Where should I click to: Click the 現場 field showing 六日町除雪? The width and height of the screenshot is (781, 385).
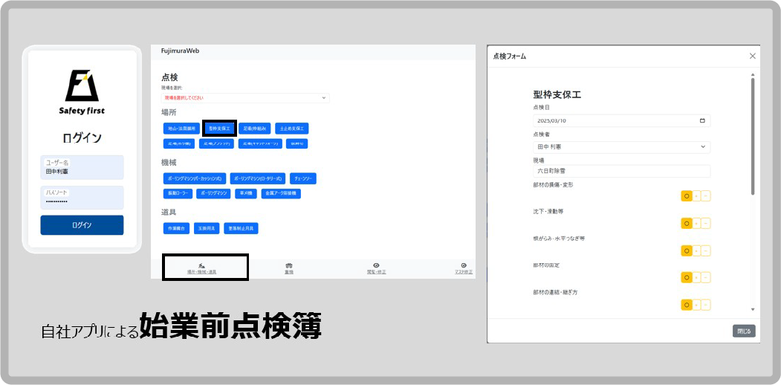click(x=622, y=171)
